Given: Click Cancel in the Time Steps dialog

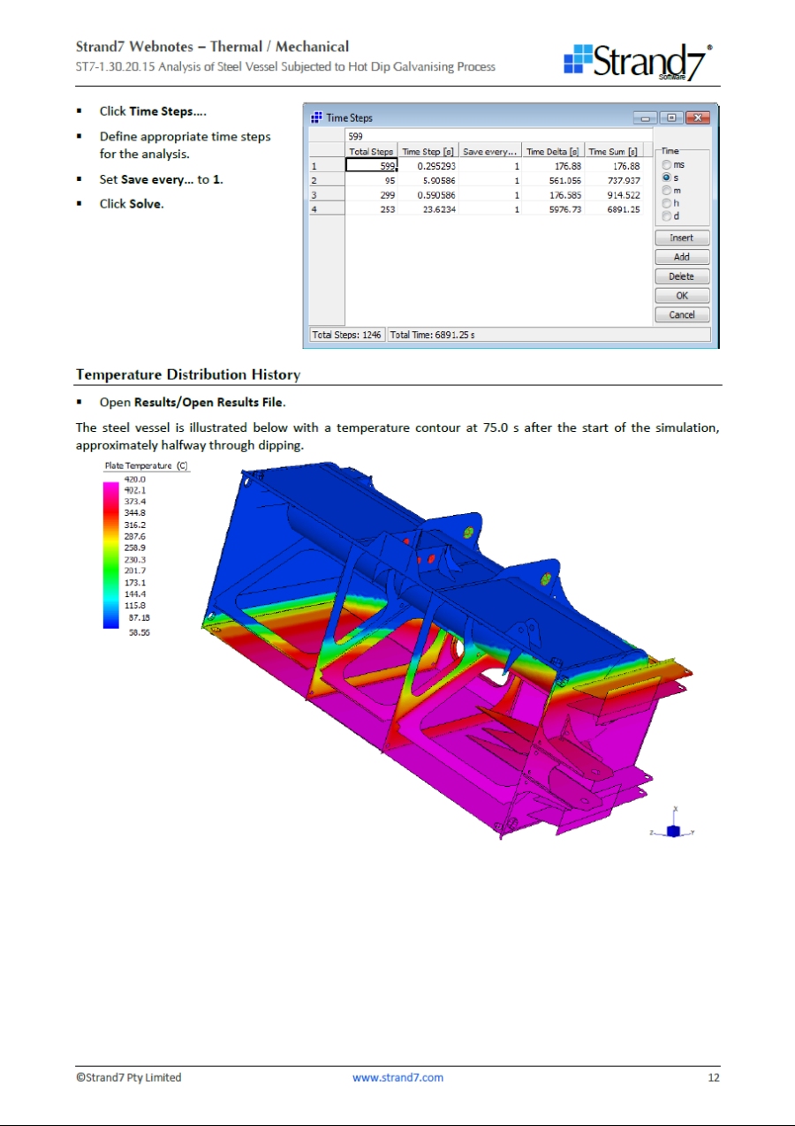Looking at the screenshot, I should (x=681, y=315).
